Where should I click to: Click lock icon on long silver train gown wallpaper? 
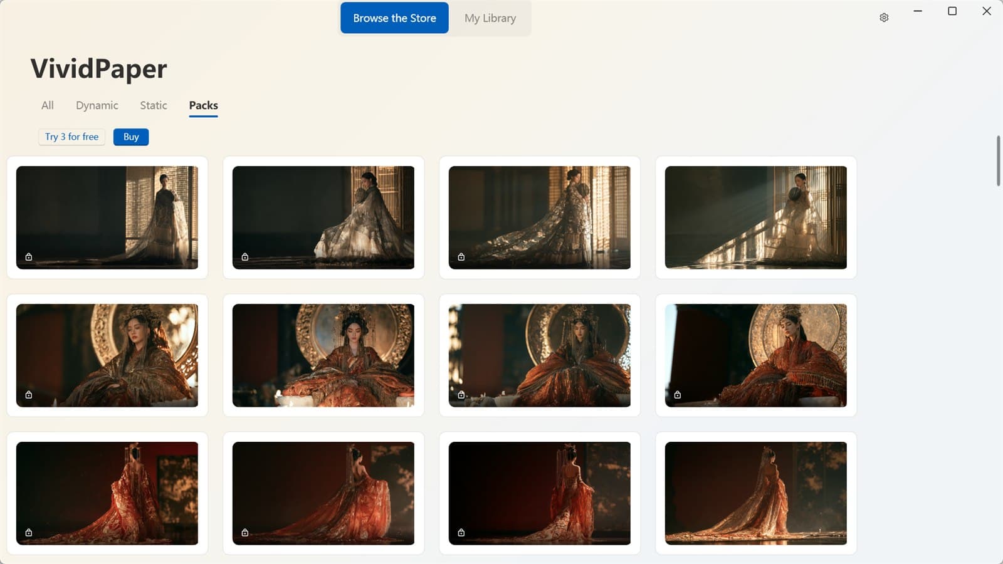[461, 257]
